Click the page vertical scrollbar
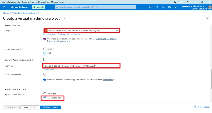The width and height of the screenshot is (212, 113). (211, 79)
